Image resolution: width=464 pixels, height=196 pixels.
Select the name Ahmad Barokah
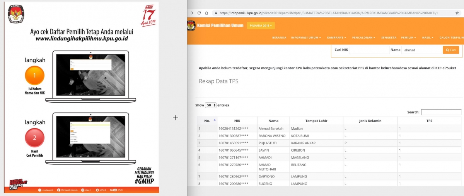pyautogui.click(x=271, y=128)
